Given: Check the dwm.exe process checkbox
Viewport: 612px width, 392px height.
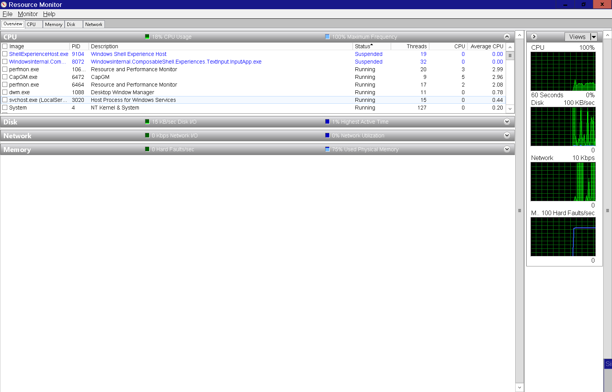Looking at the screenshot, I should pos(5,92).
